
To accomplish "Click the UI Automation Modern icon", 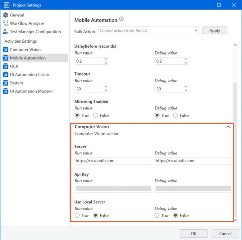I will click(6, 91).
